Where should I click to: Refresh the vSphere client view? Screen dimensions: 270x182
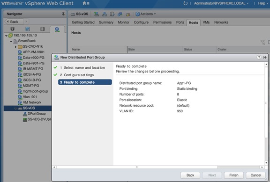[x=185, y=3]
